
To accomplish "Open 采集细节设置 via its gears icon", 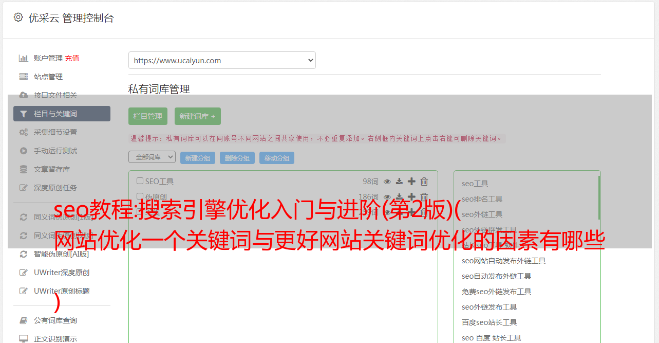I will 23,132.
